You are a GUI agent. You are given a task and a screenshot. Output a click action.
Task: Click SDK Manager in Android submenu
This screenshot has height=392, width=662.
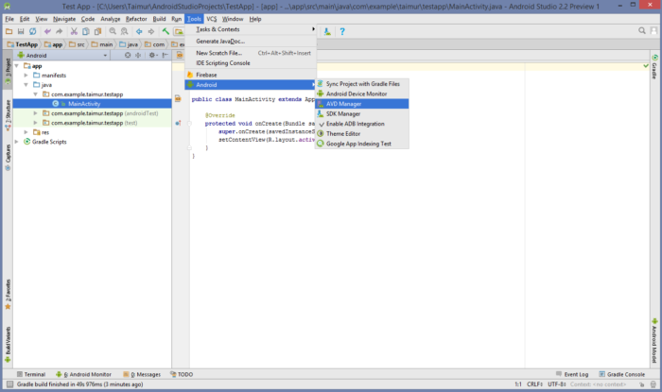343,113
